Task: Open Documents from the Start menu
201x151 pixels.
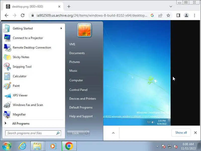Action: point(77,53)
